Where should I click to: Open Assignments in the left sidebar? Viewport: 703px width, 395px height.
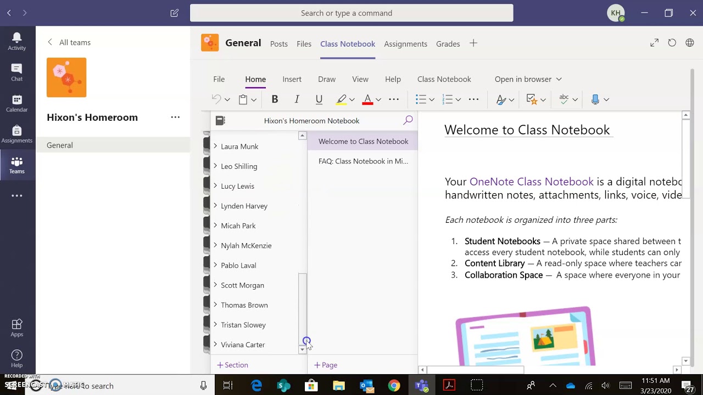(x=16, y=134)
